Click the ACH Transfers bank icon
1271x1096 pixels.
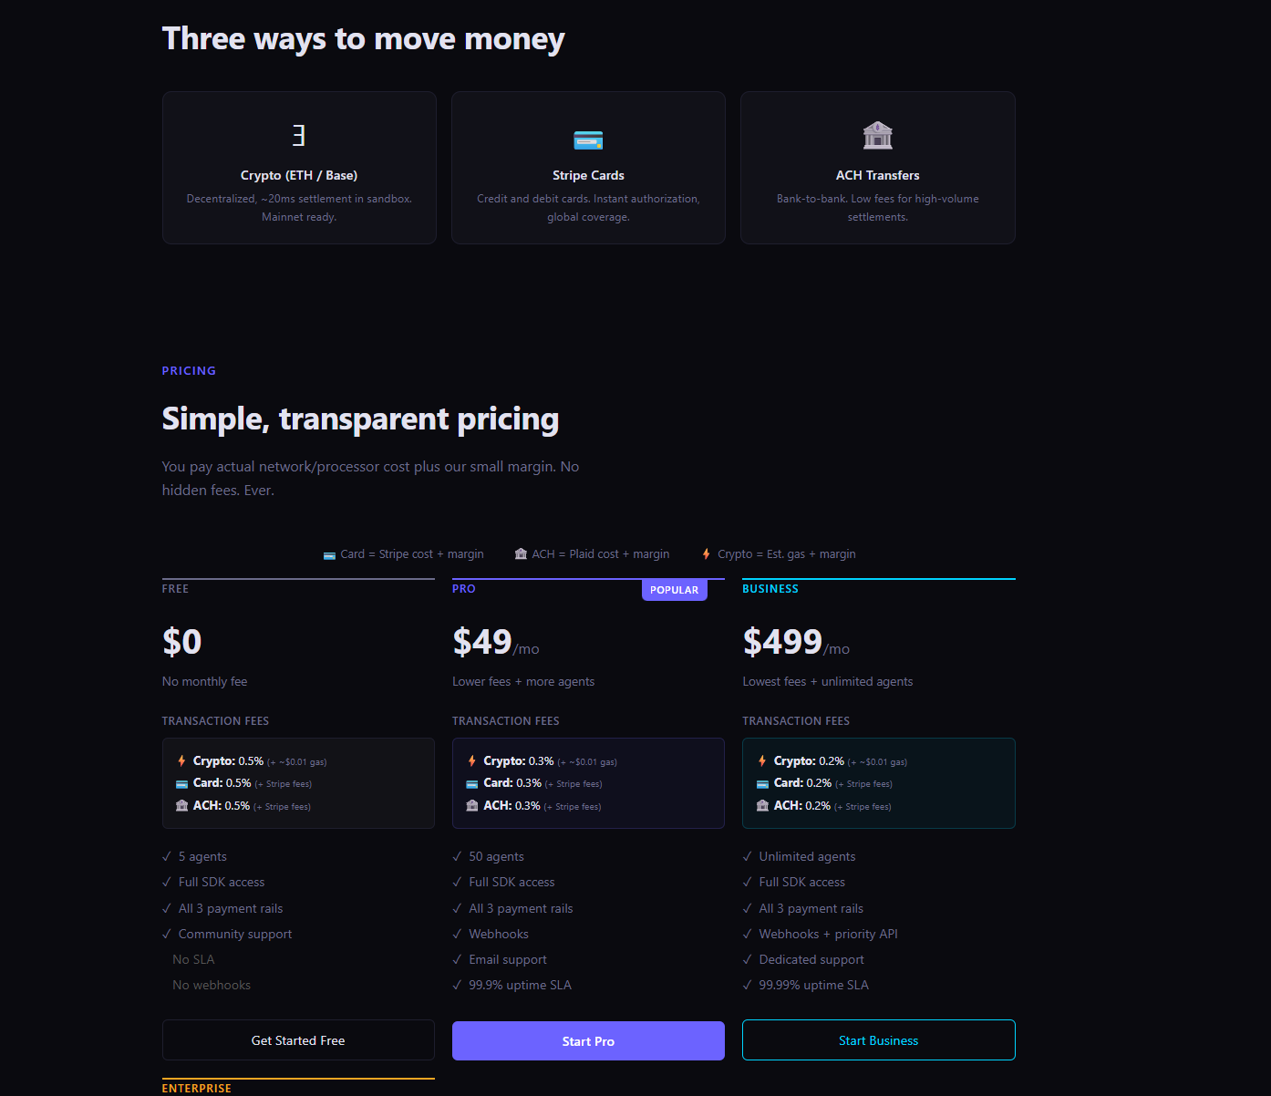click(x=877, y=135)
